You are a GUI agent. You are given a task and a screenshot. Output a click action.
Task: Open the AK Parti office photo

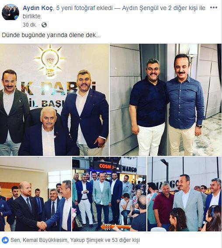coord(54,100)
